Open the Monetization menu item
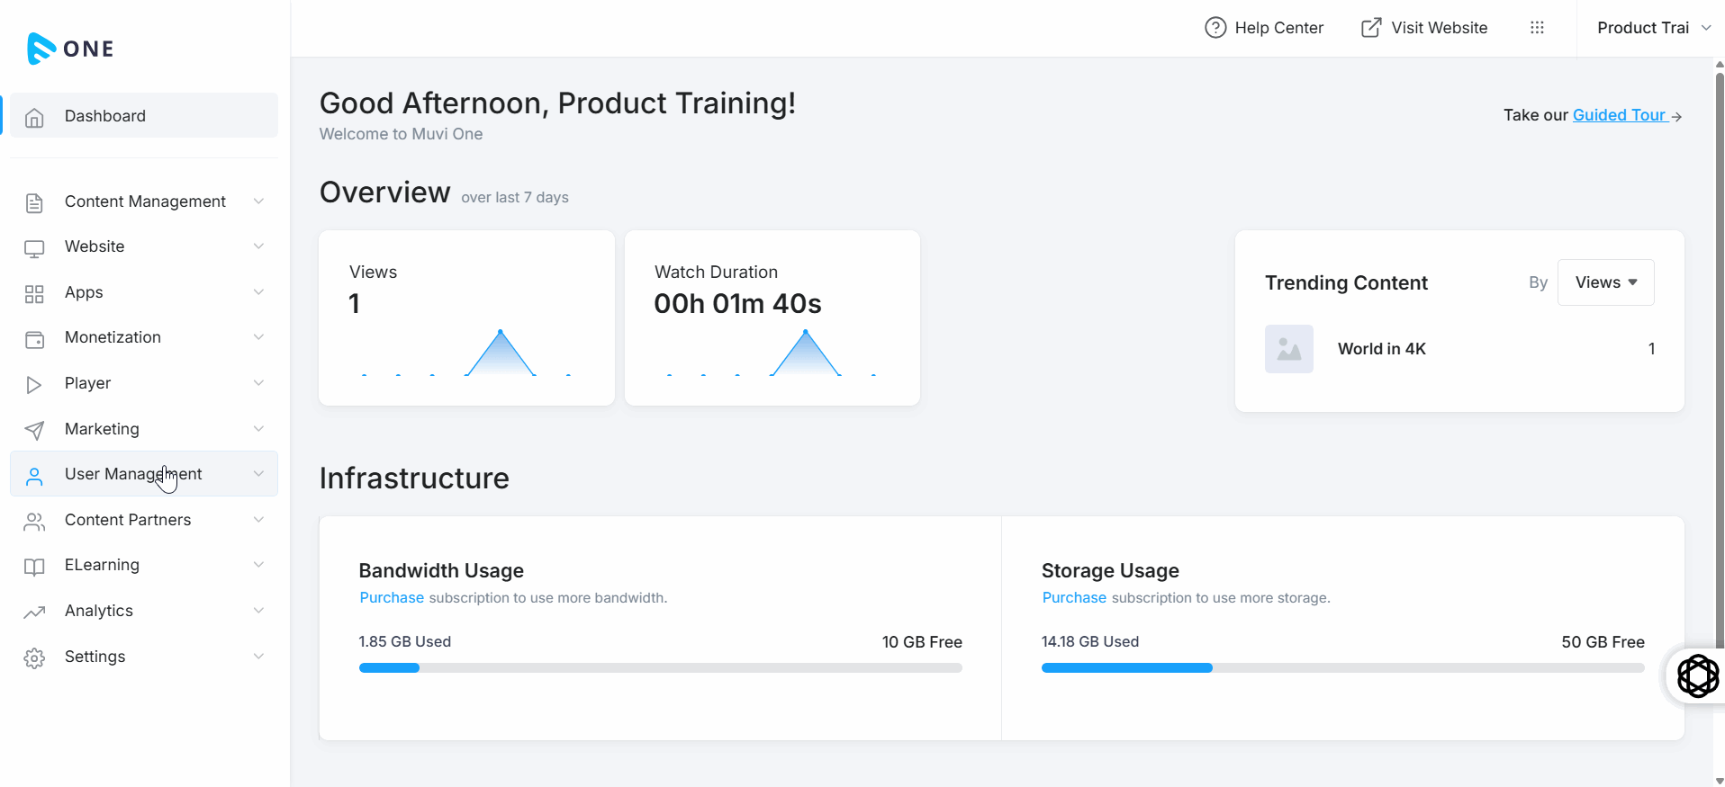The image size is (1725, 787). [x=144, y=337]
